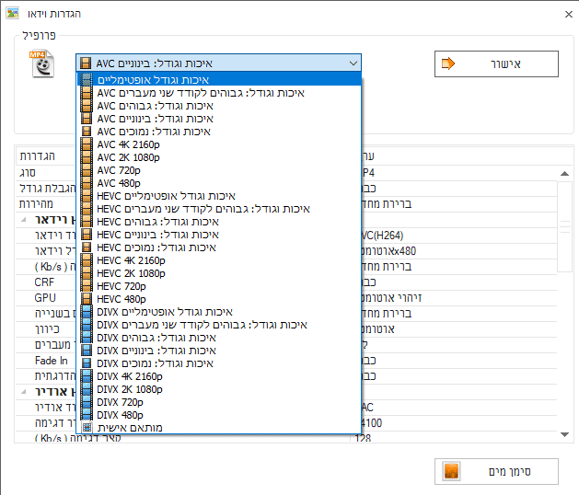579x495 pixels.
Task: Click the orange arrow icon on אישור button
Action: [x=448, y=63]
